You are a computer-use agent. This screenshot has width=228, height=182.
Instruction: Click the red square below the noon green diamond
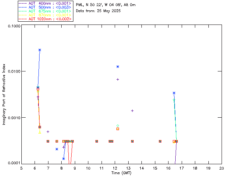click(118, 129)
